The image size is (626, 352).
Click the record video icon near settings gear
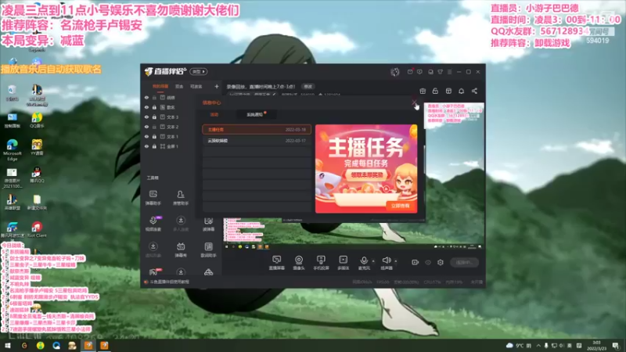[x=416, y=262]
